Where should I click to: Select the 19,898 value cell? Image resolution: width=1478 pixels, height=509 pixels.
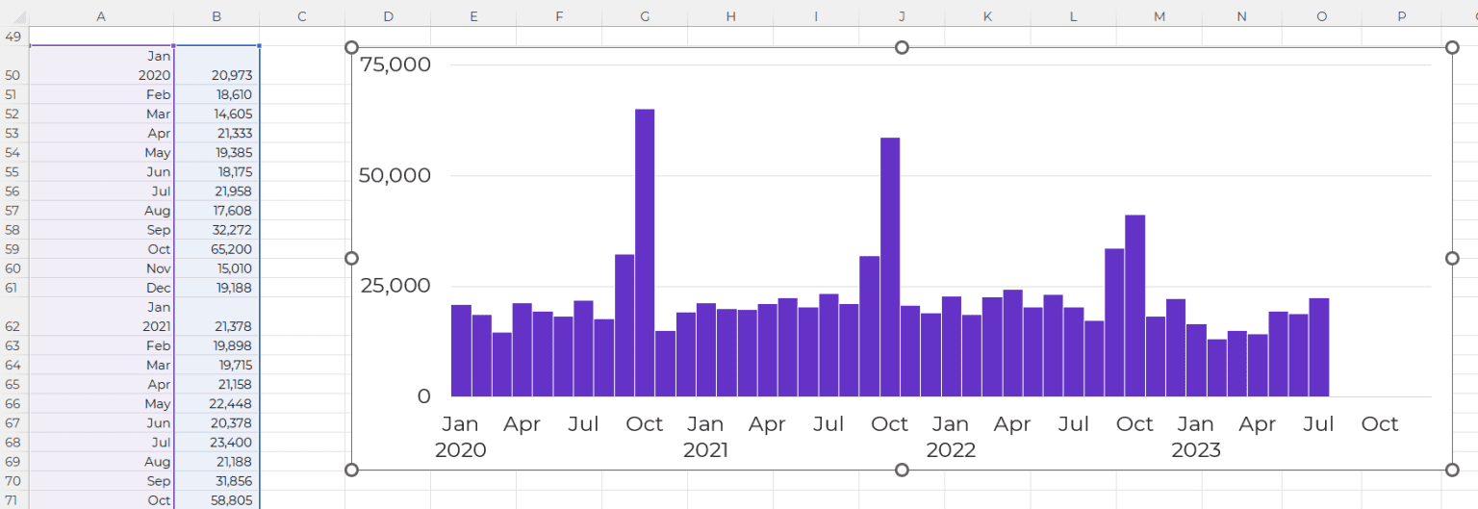point(217,345)
